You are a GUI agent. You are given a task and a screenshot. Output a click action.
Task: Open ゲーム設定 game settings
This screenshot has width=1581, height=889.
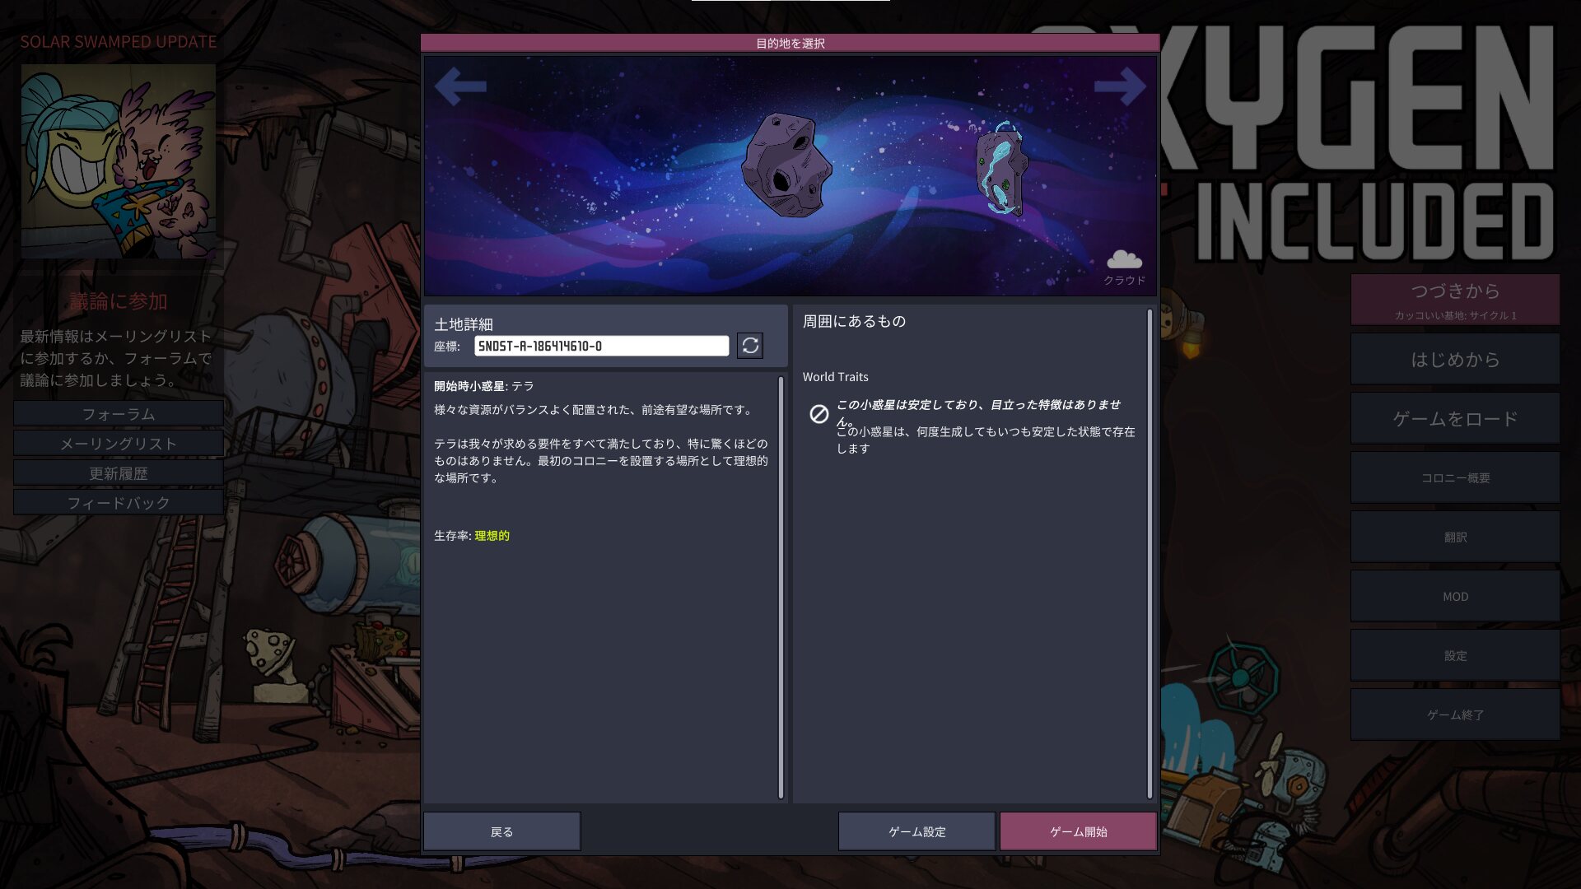(916, 831)
